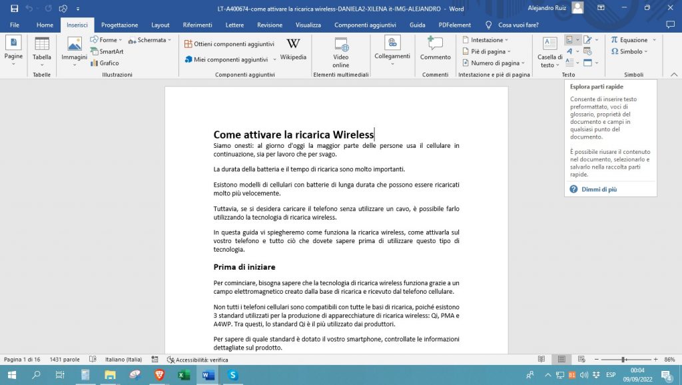
Task: Insert WordArt decorative text
Action: tap(570, 51)
